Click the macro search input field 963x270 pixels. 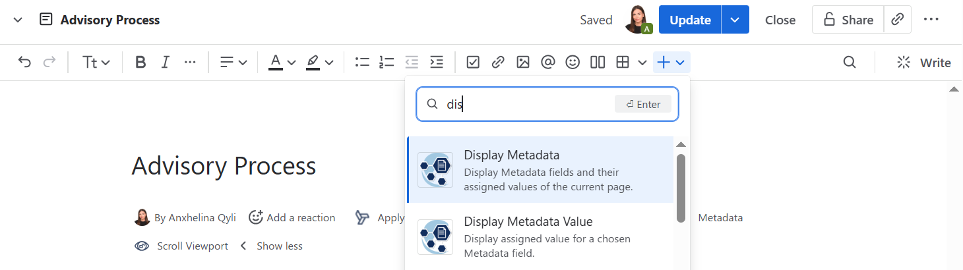[x=528, y=104]
